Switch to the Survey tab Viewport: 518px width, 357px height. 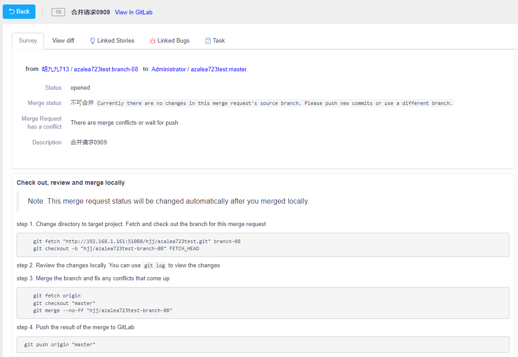(x=28, y=41)
